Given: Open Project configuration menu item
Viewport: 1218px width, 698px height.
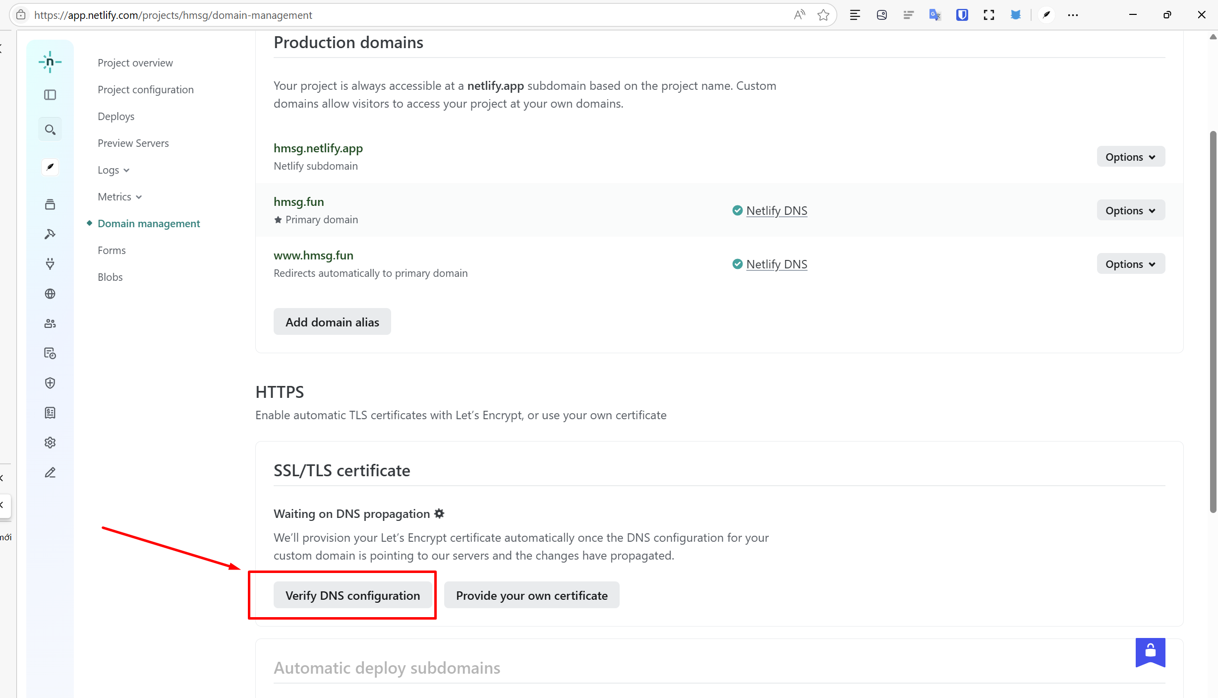Looking at the screenshot, I should (x=145, y=90).
